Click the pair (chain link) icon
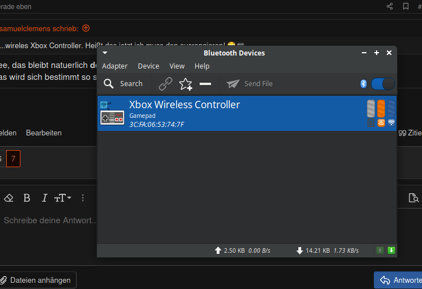Screen dimensions: 422x289 tap(166, 84)
